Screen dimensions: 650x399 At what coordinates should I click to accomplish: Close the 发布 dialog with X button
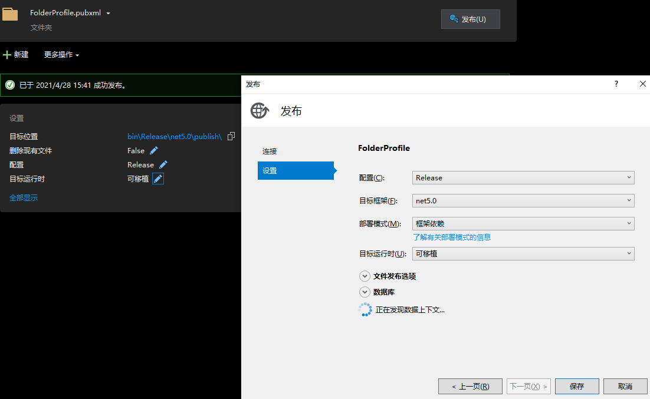coord(642,84)
